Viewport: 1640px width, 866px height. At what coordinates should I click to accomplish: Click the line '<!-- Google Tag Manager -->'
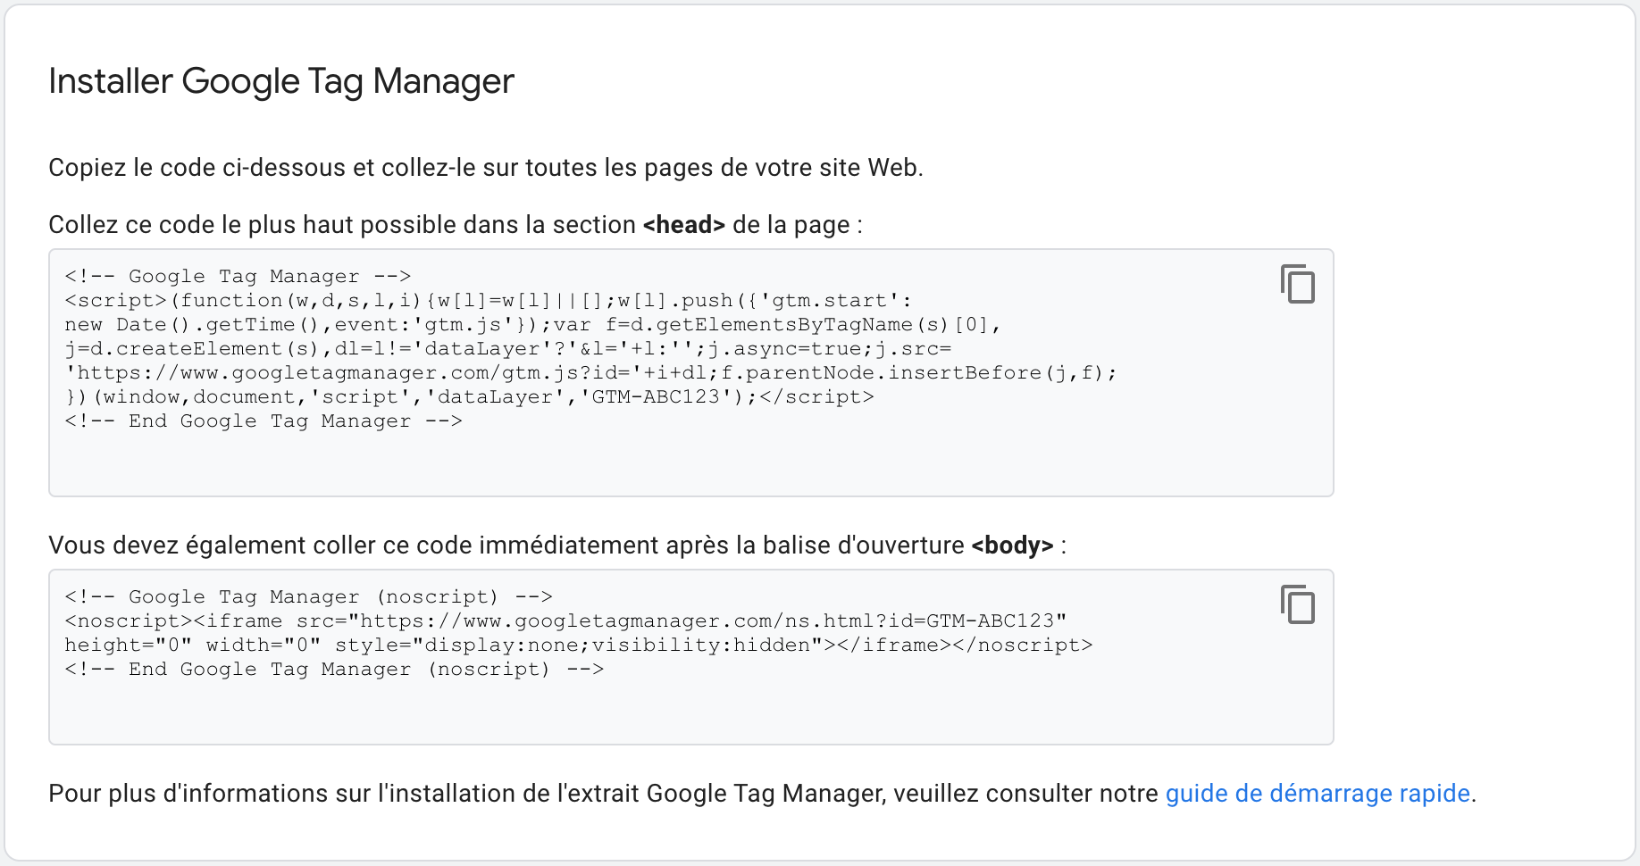(x=238, y=276)
